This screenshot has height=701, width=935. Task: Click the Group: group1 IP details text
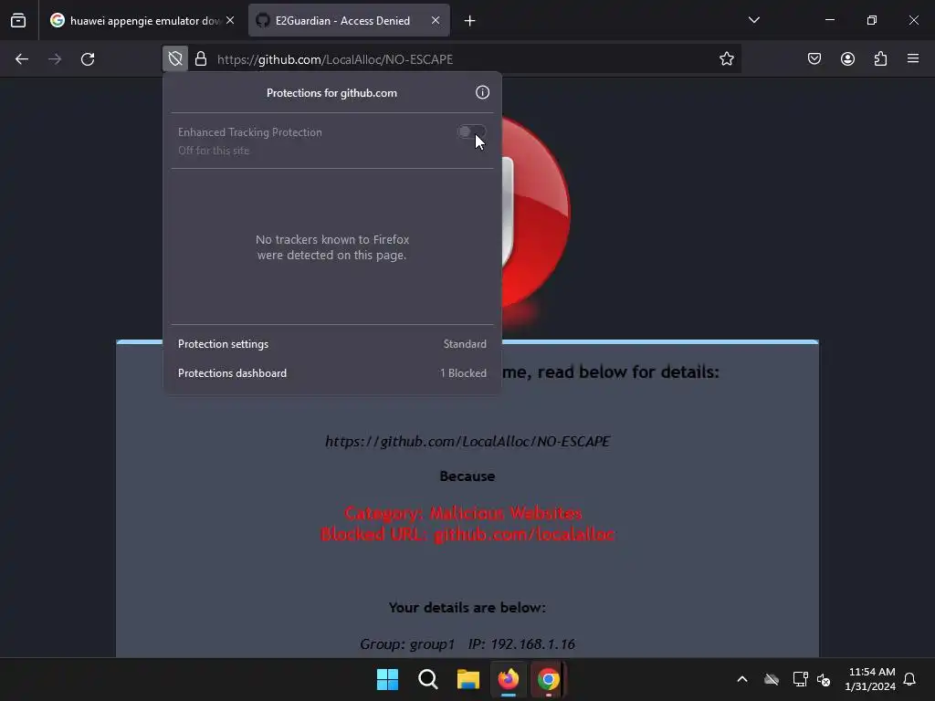pyautogui.click(x=467, y=643)
